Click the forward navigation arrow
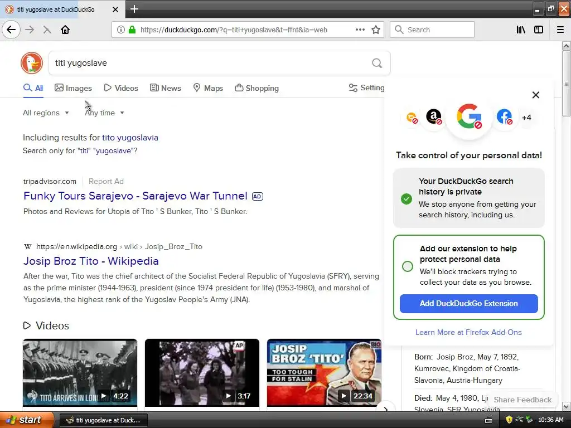Viewport: 571px width, 428px height. click(30, 30)
